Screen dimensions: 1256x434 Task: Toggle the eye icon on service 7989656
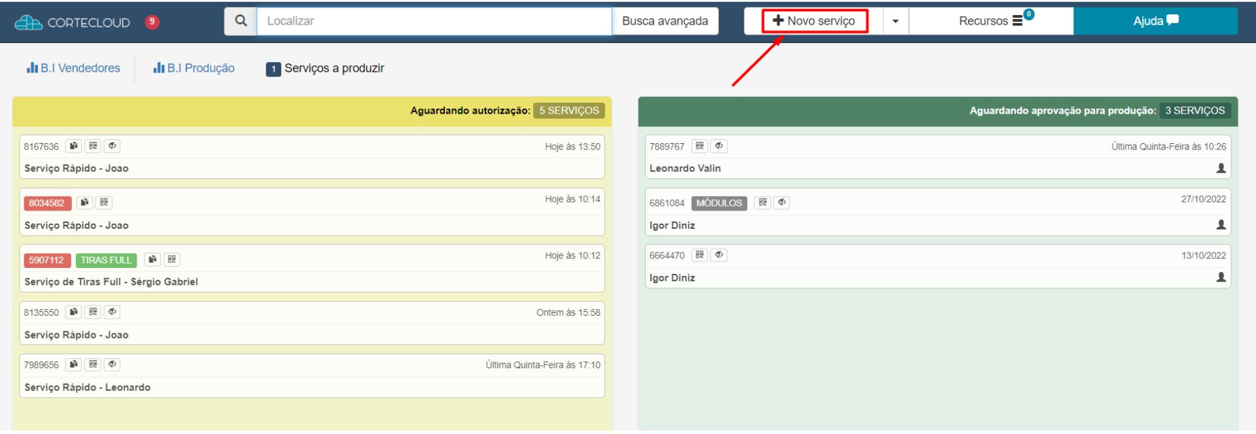113,364
